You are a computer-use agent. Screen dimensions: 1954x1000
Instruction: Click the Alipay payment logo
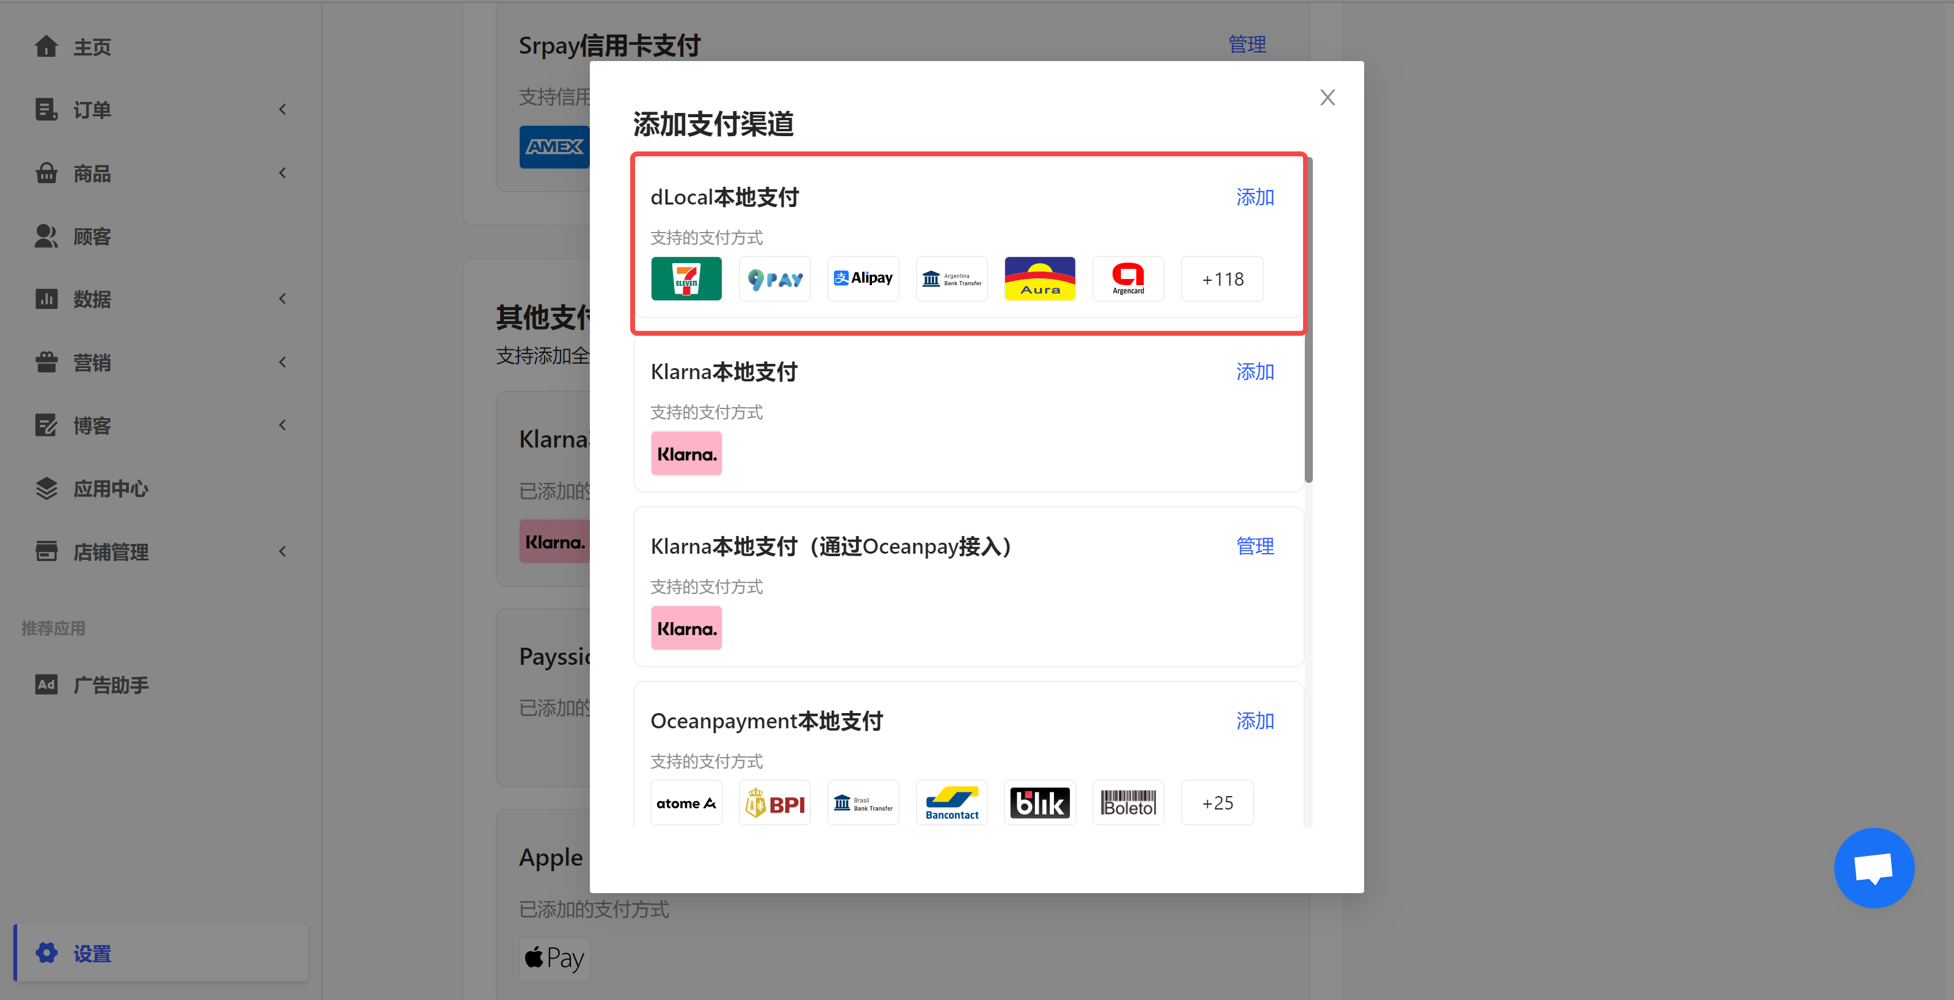(x=863, y=278)
